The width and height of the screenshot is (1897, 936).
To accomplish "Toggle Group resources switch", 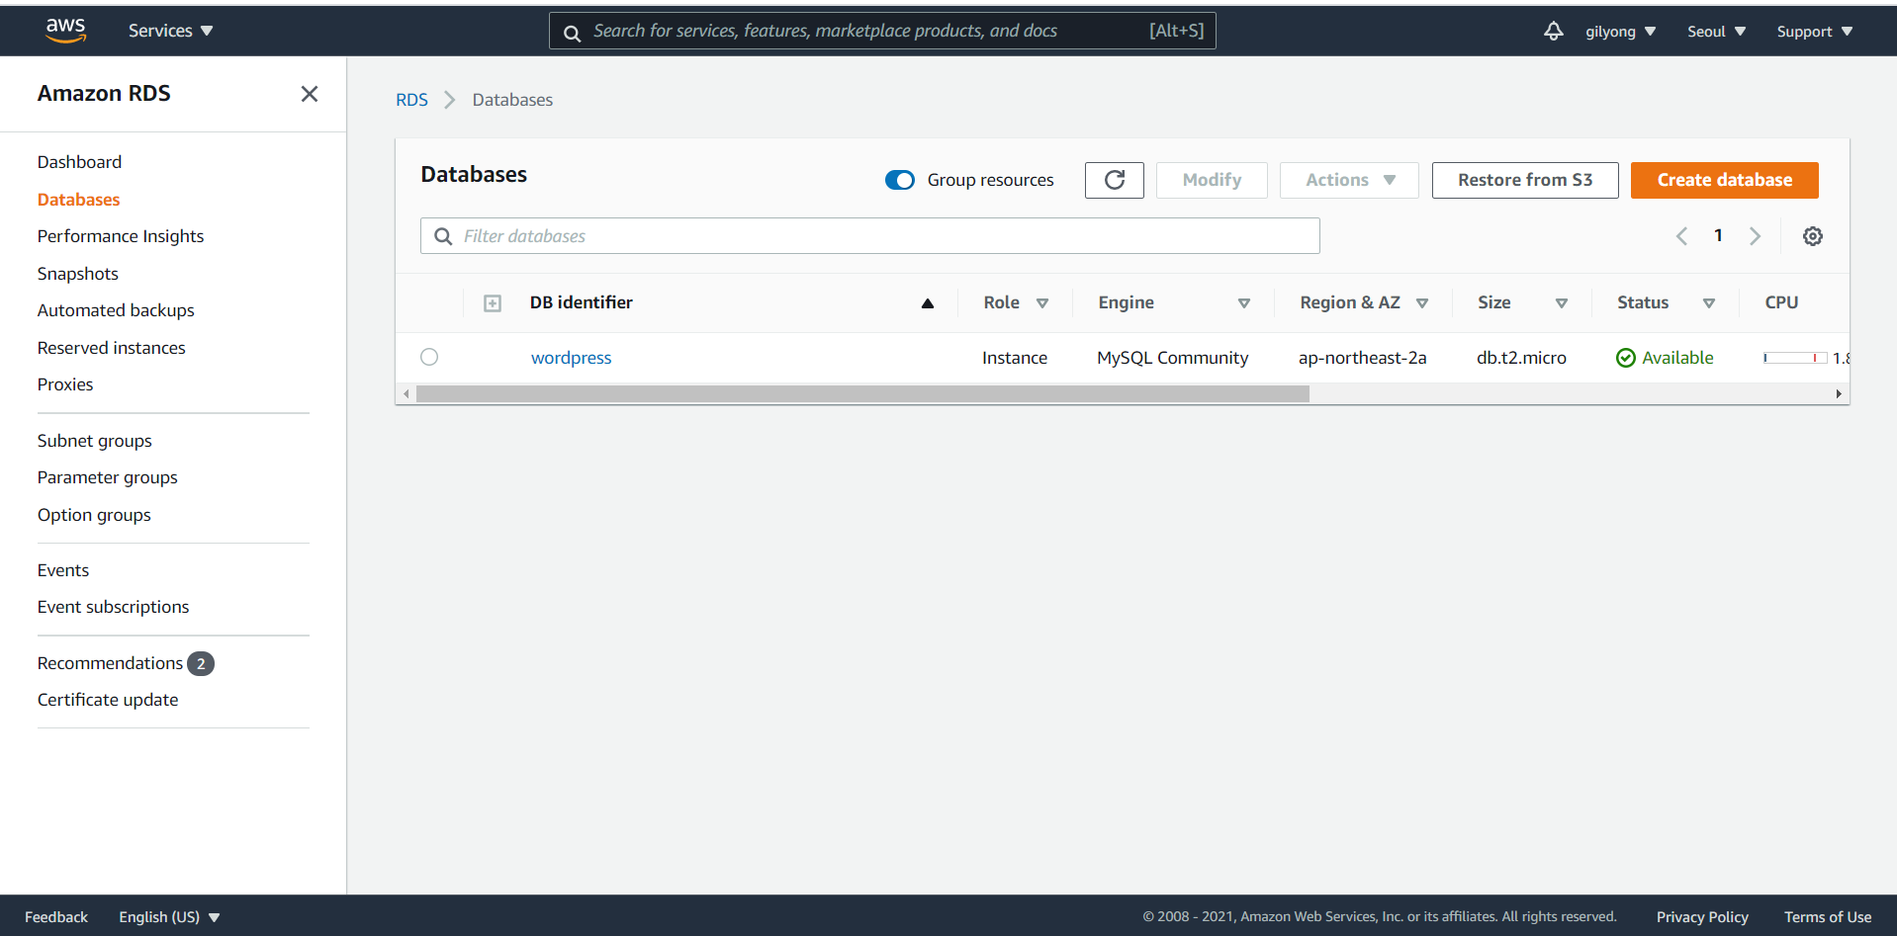I will click(900, 180).
